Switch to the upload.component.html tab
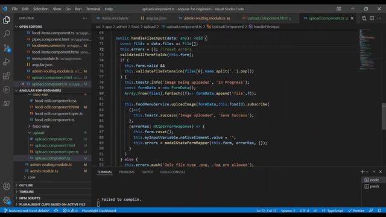386x217 pixels. point(267,18)
